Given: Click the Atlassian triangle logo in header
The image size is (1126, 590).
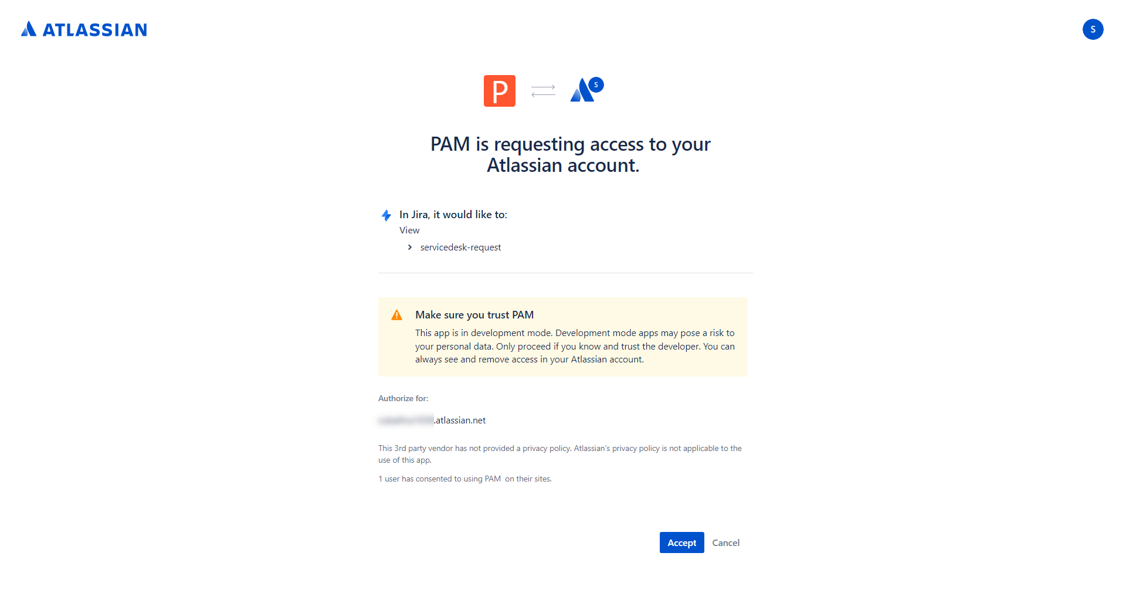Looking at the screenshot, I should point(29,29).
